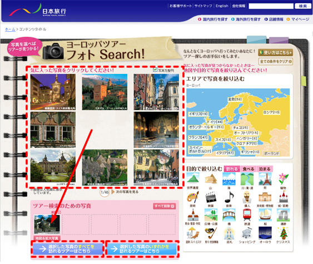Open the サイトマップ link
The image size is (313, 264).
click(203, 6)
